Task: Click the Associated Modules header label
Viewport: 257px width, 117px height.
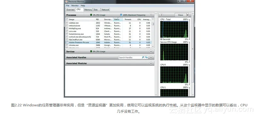Action: point(76,63)
